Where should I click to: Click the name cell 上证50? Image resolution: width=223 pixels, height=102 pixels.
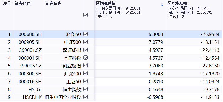coord(74,82)
